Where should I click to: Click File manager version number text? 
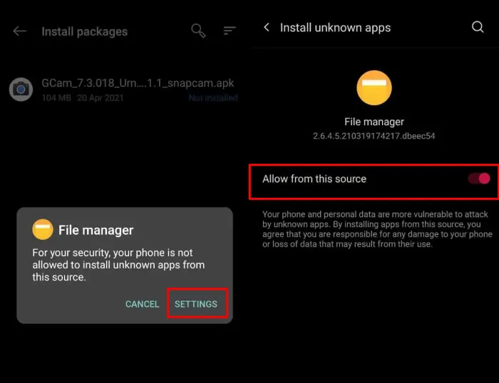[x=374, y=136]
